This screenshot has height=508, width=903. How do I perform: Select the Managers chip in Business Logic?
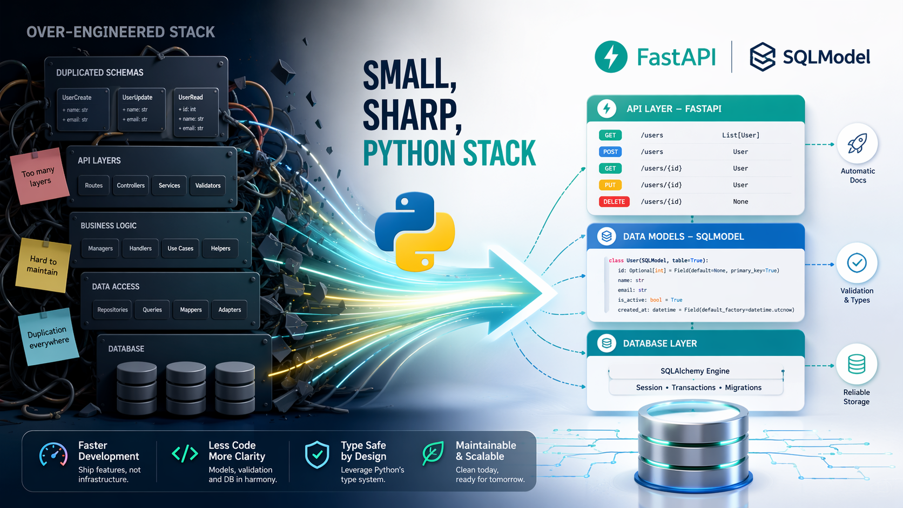(x=100, y=249)
